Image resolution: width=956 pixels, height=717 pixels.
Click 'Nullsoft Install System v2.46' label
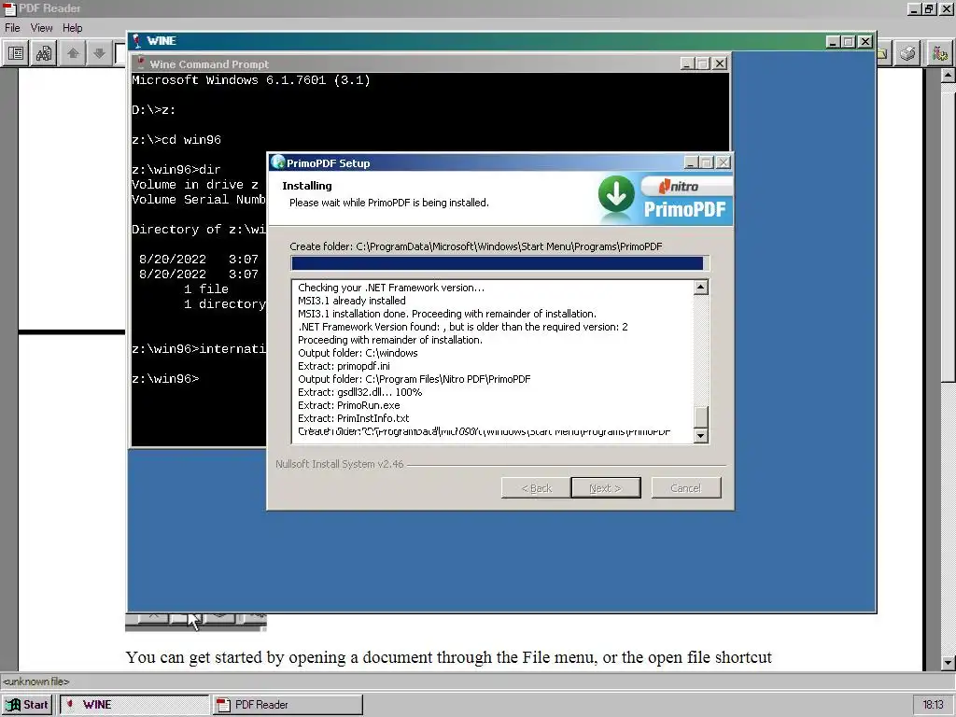340,464
